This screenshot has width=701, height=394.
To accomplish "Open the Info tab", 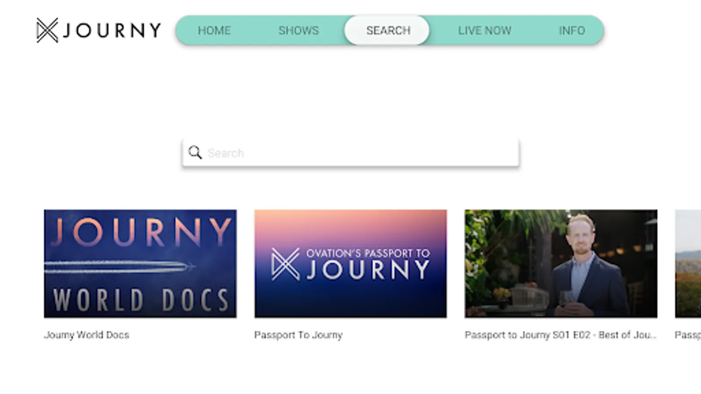I will pos(572,30).
